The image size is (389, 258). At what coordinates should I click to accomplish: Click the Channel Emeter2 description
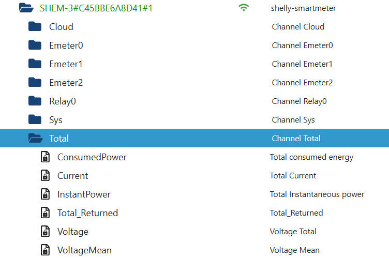pyautogui.click(x=302, y=82)
